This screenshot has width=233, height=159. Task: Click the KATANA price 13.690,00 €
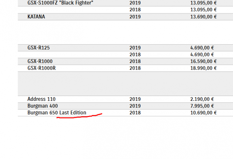tap(203, 17)
